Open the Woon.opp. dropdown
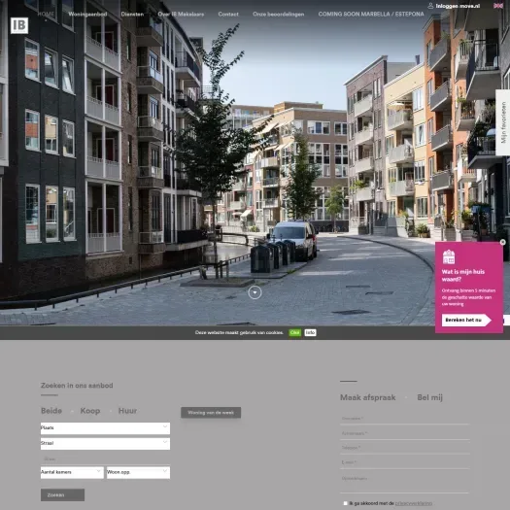This screenshot has height=510, width=510. (138, 472)
